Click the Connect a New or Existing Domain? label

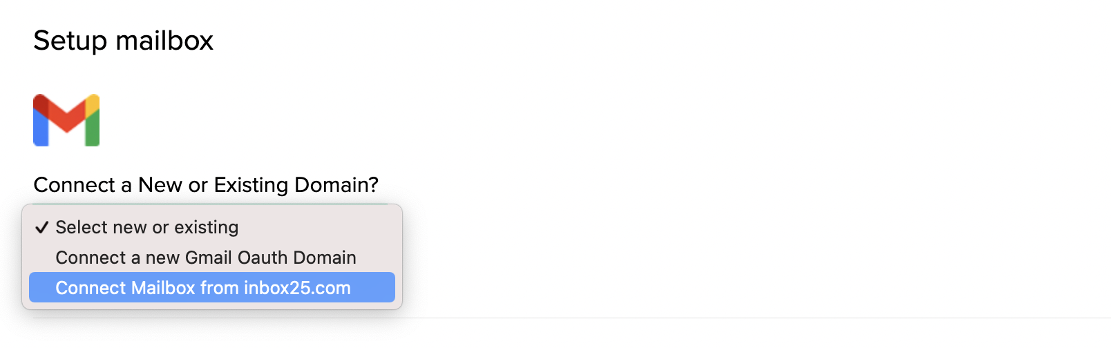[x=206, y=185]
